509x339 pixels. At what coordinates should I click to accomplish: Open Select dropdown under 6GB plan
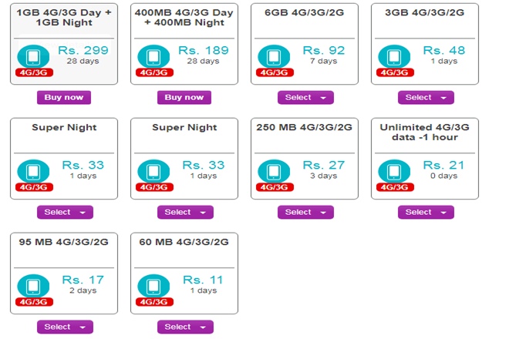click(x=305, y=98)
